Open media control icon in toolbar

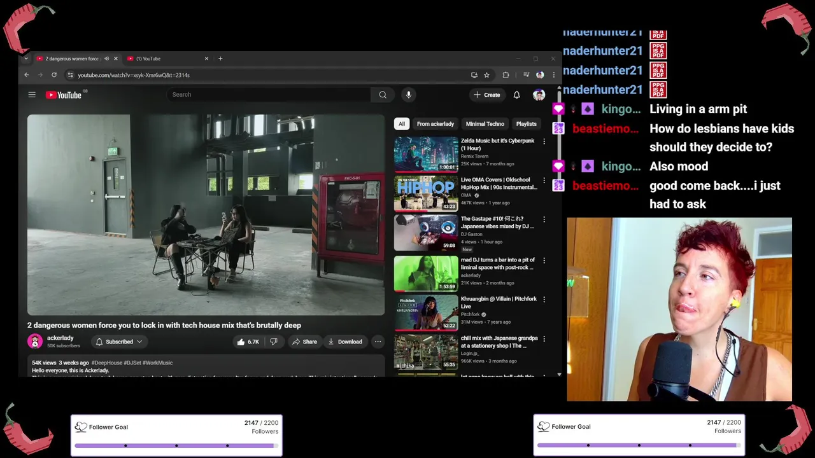pos(526,75)
